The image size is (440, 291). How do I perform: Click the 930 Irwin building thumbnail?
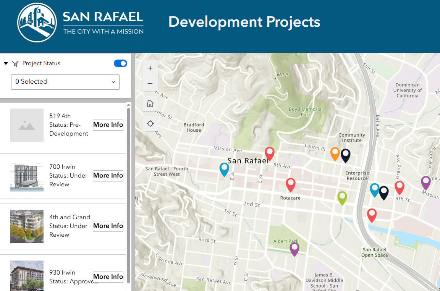(x=27, y=276)
